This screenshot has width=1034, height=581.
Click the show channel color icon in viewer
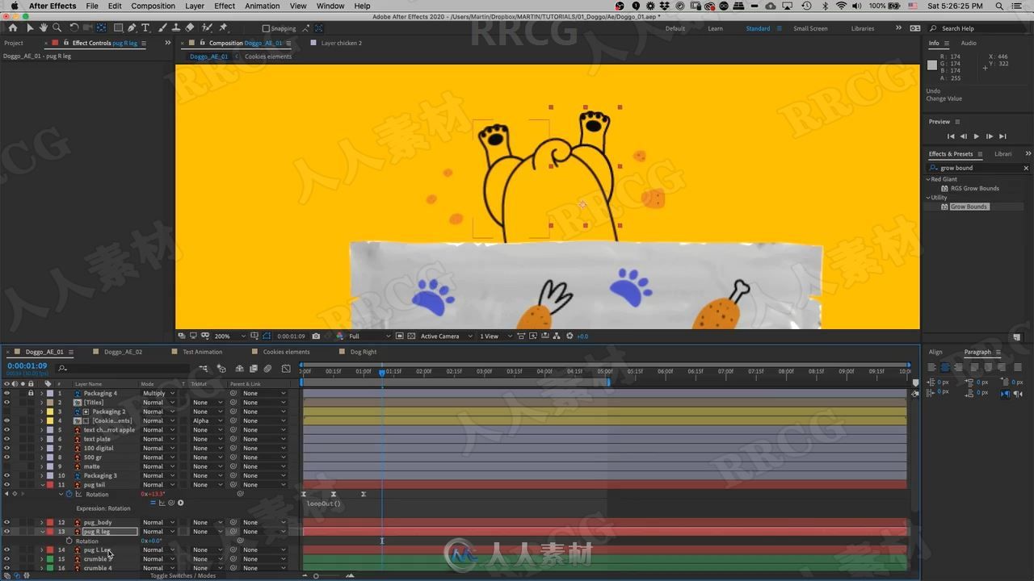coord(340,336)
